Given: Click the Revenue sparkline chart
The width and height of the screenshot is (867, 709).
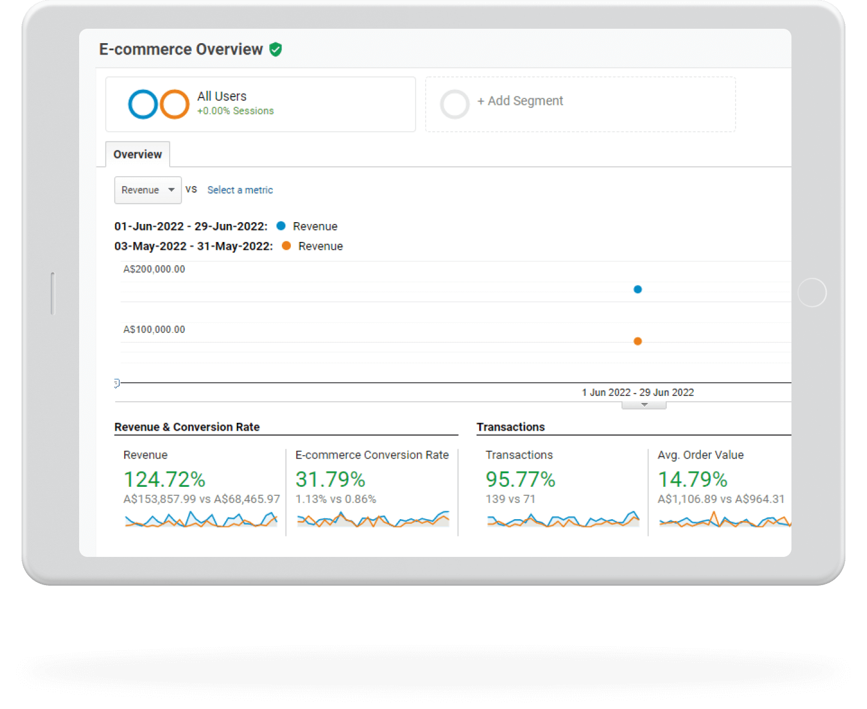Looking at the screenshot, I should tap(201, 519).
